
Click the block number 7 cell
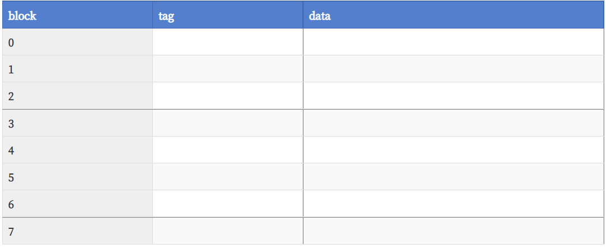click(77, 231)
